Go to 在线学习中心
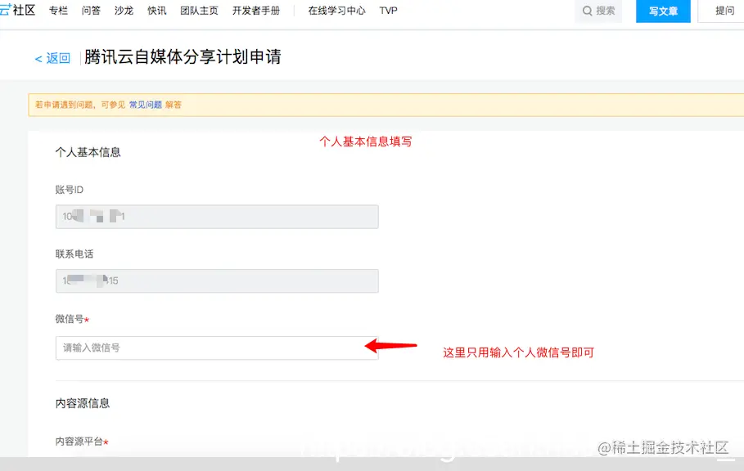The image size is (744, 471). click(x=337, y=11)
